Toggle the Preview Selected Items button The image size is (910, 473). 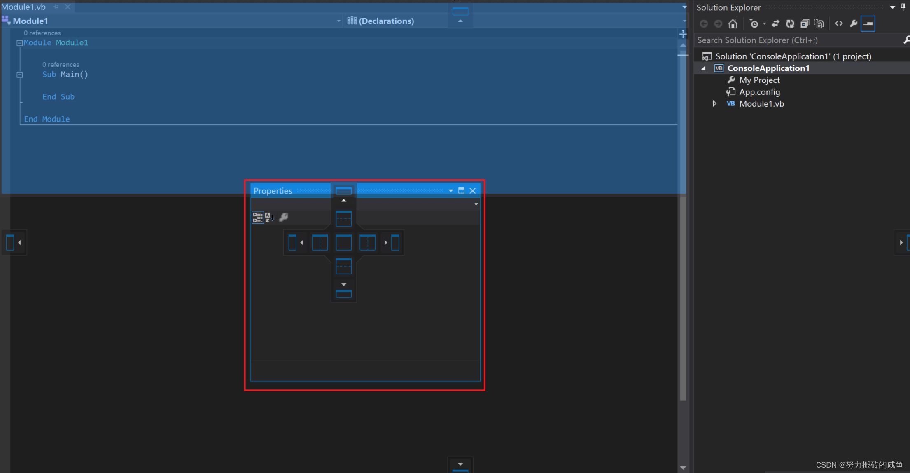click(x=868, y=24)
